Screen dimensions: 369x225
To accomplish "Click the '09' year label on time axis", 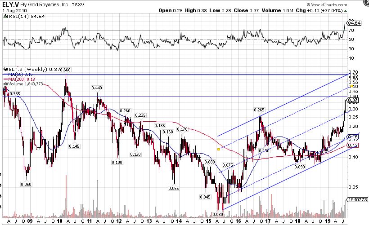I will tap(30, 221).
